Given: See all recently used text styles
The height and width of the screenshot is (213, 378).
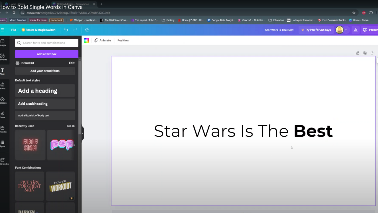Looking at the screenshot, I should [71, 126].
